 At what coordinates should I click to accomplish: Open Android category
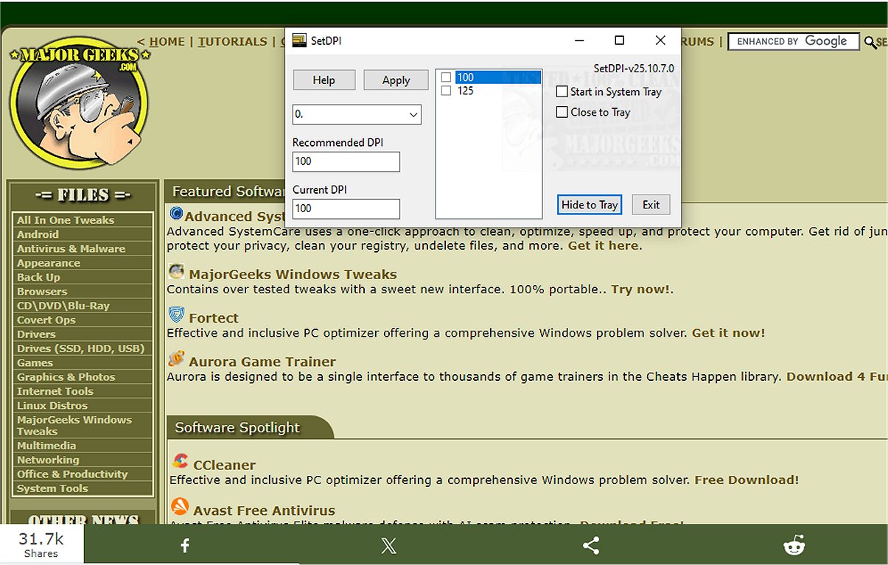(x=38, y=234)
